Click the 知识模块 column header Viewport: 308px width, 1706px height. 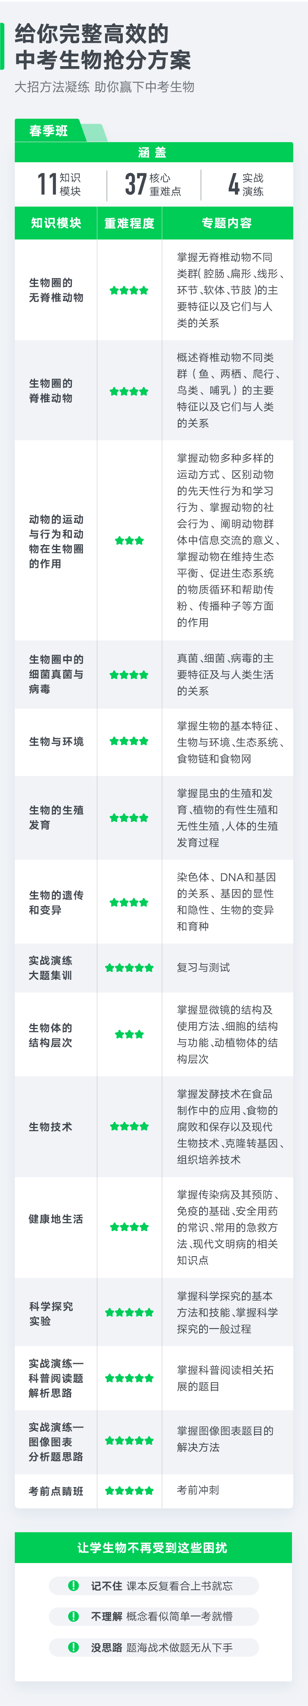55,223
